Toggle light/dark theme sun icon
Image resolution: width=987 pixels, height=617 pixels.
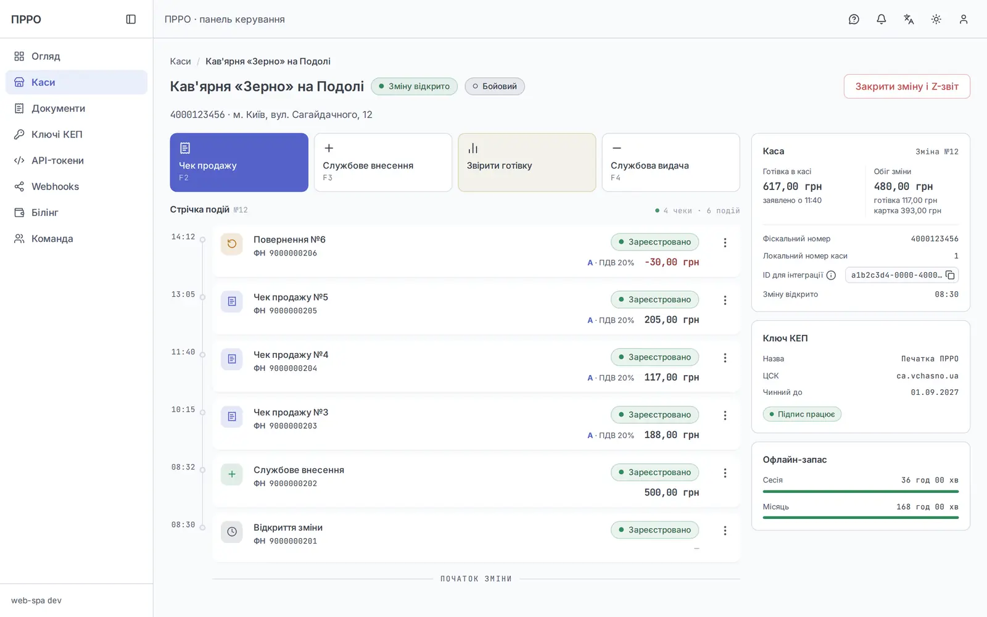coord(936,19)
